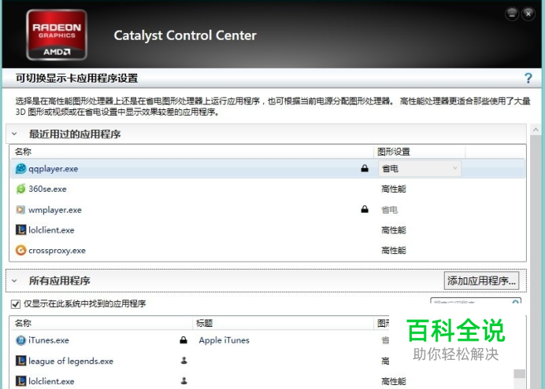
Task: Close the Catalyst Control Center window
Action: [528, 14]
